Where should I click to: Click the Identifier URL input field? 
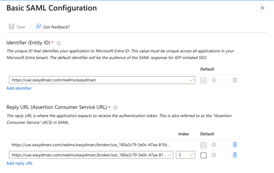click(x=102, y=80)
